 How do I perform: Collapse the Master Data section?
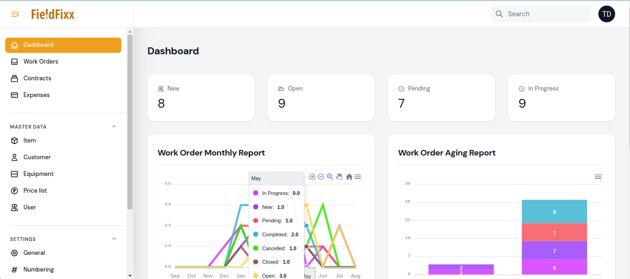click(x=114, y=127)
